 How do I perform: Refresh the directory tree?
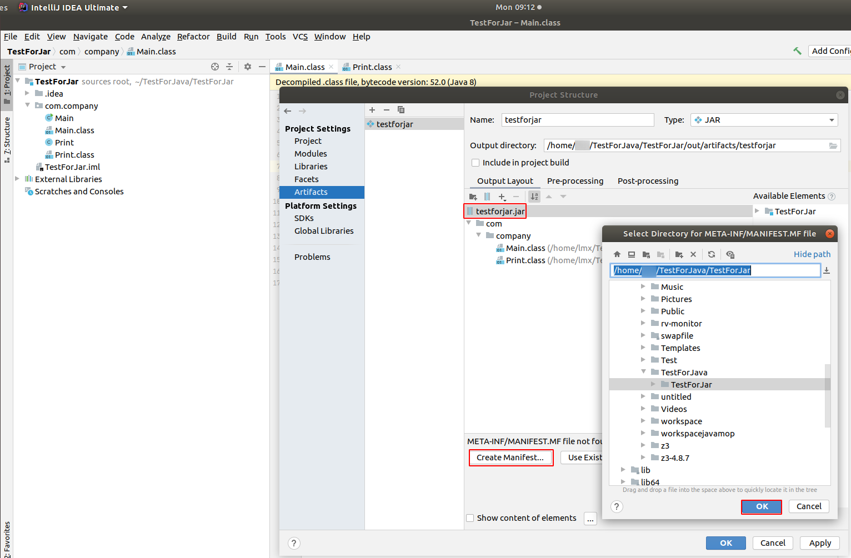[x=712, y=254]
